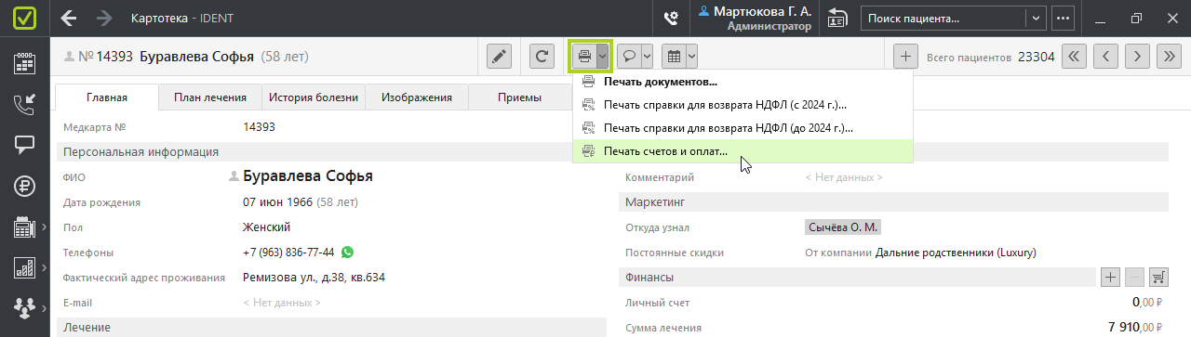Go forward with the right arrow
The height and width of the screenshot is (337, 1191).
(104, 18)
